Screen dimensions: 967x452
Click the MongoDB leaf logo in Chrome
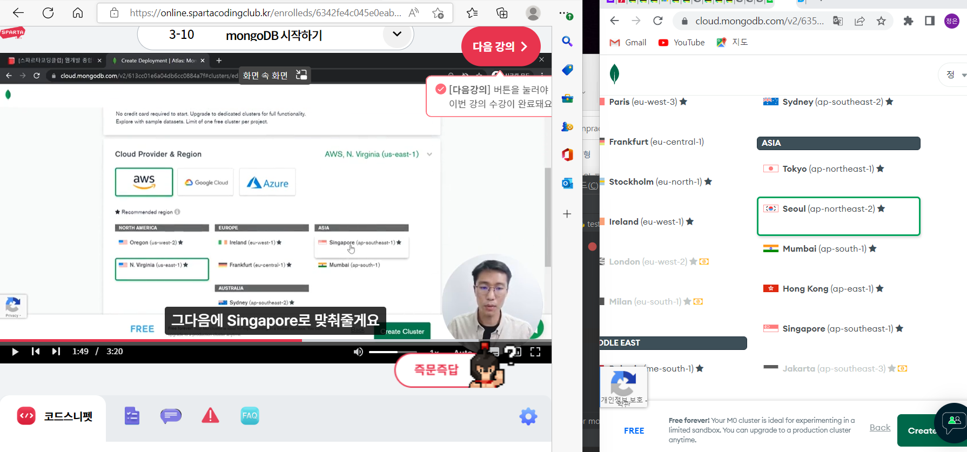[x=614, y=74]
